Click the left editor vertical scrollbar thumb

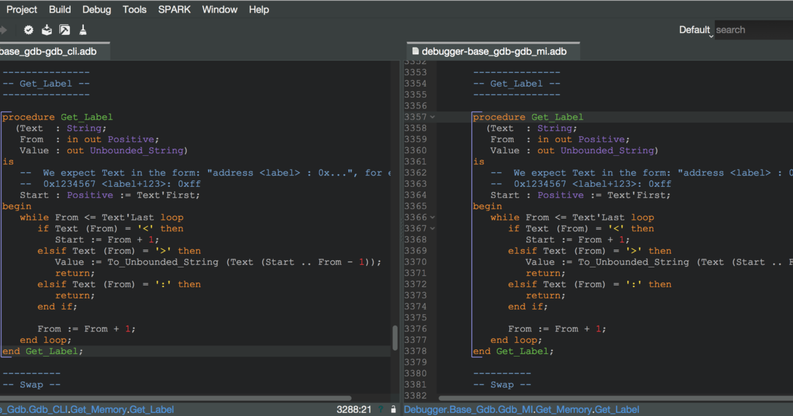tap(395, 337)
